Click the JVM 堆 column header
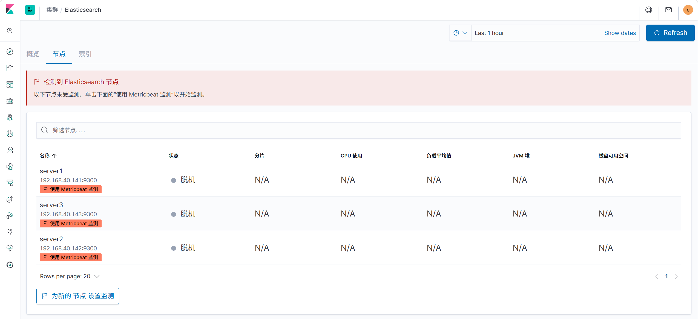 [x=521, y=156]
